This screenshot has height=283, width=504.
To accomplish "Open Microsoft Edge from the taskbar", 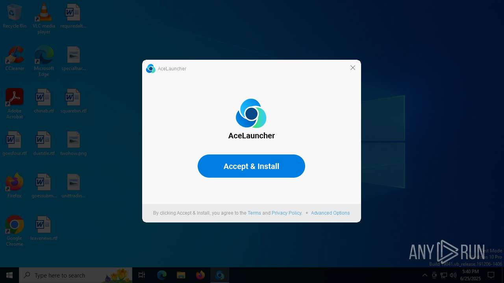I will [162, 275].
